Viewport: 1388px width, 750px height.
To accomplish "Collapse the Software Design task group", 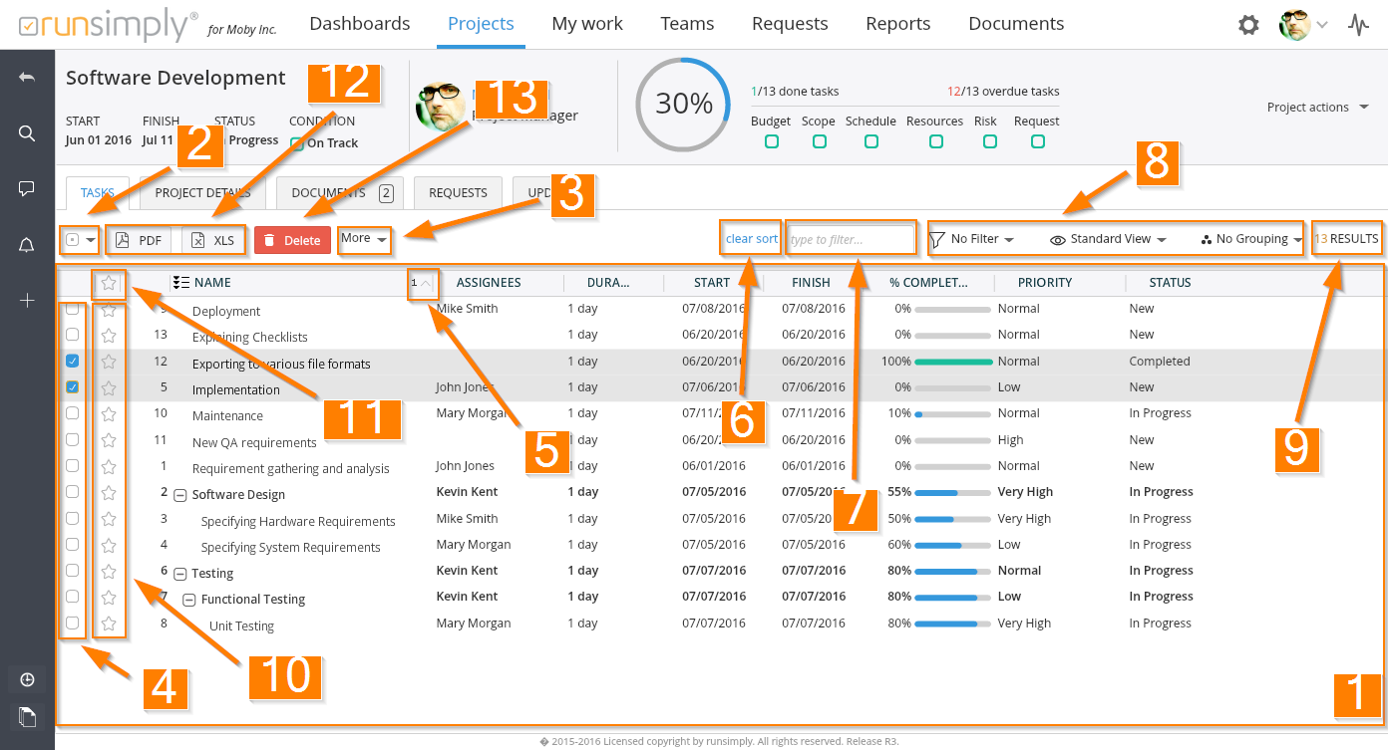I will point(180,495).
